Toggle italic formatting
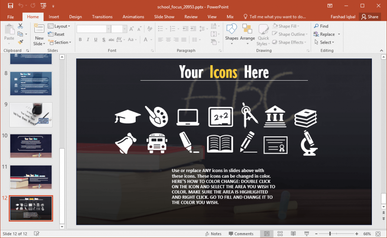Image resolution: width=387 pixels, height=238 pixels. 87,39
